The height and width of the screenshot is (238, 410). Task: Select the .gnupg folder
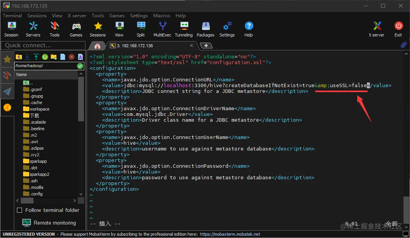click(x=33, y=96)
